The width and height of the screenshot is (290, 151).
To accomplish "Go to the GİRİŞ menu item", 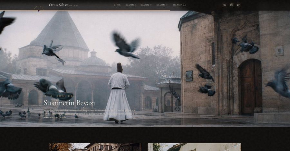I will pos(117,5).
